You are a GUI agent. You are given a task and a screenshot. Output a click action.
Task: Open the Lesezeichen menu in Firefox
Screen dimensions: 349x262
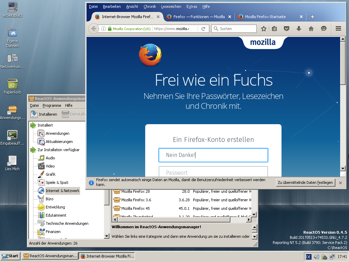(171, 6)
